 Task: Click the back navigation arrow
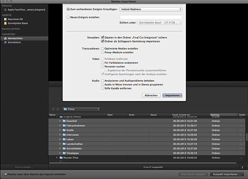coord(53,109)
